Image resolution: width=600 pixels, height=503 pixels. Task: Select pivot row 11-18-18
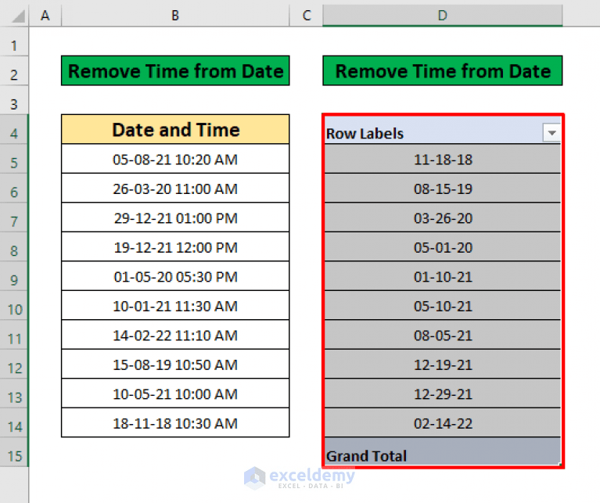point(443,159)
